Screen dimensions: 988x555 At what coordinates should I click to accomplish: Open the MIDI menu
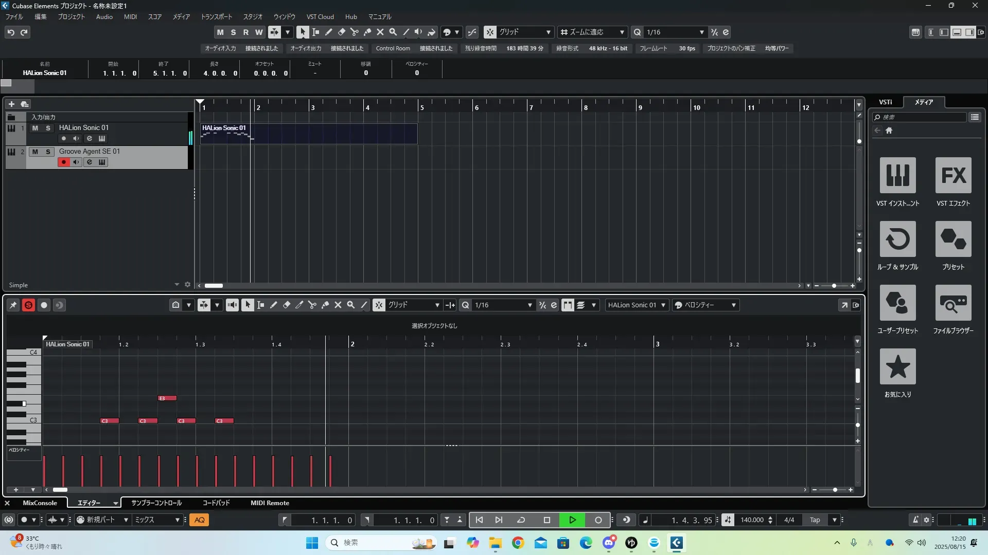coord(130,17)
